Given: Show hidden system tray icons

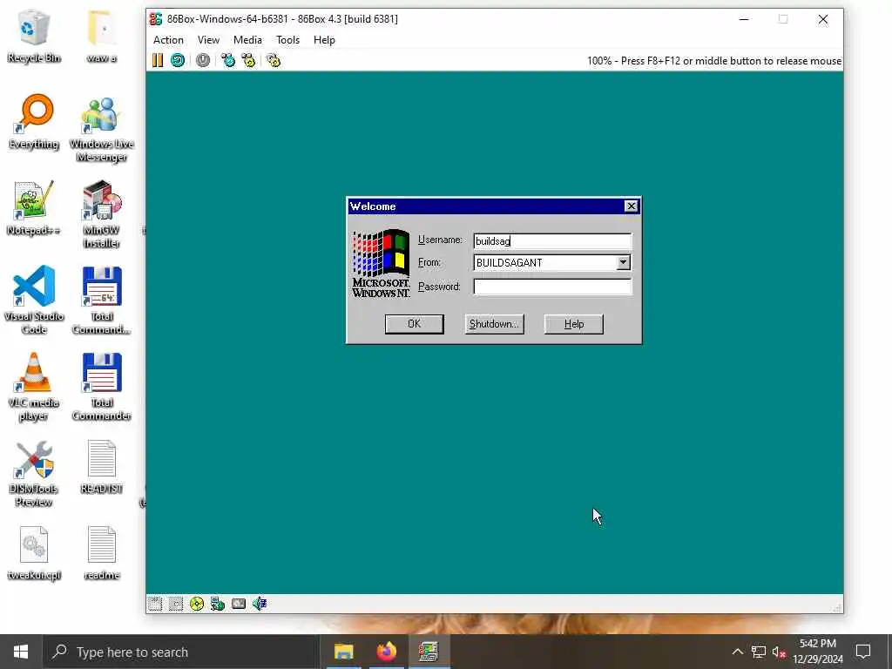Looking at the screenshot, I should [737, 652].
